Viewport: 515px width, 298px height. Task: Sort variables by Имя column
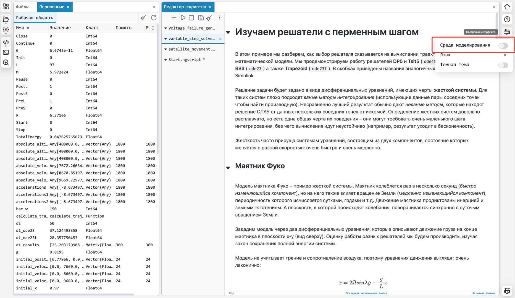(x=23, y=28)
